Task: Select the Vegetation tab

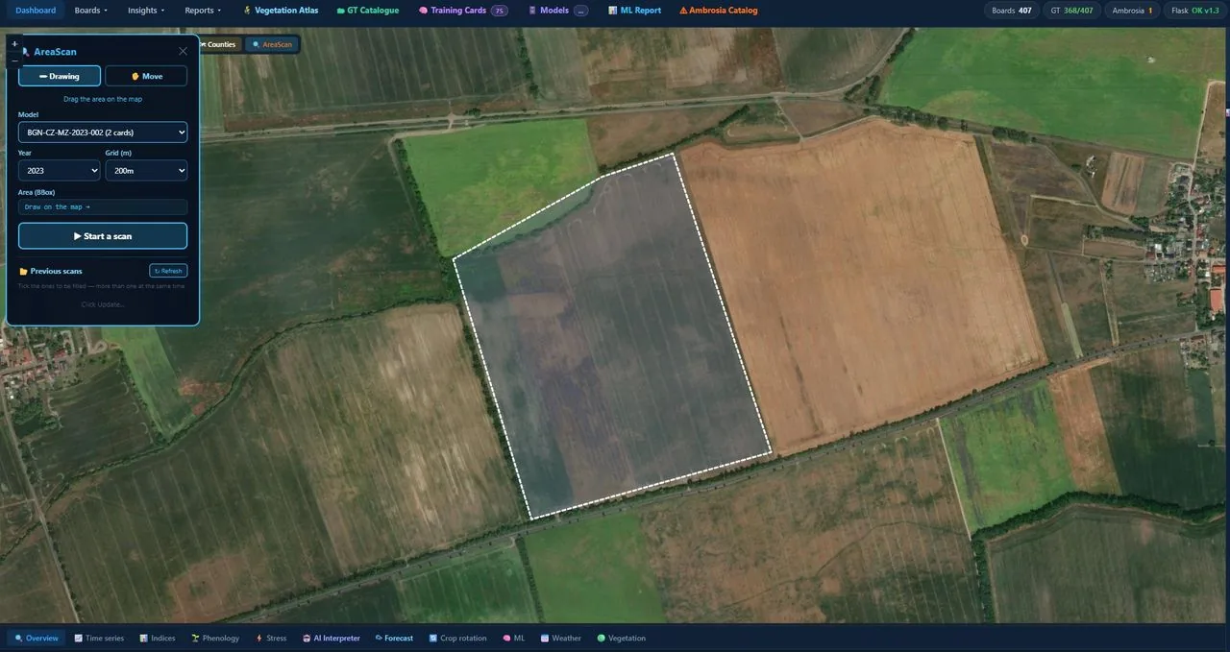Action: click(622, 638)
